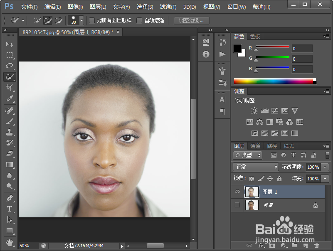Select the History Brush tool
The width and height of the screenshot is (333, 251).
coord(9,143)
